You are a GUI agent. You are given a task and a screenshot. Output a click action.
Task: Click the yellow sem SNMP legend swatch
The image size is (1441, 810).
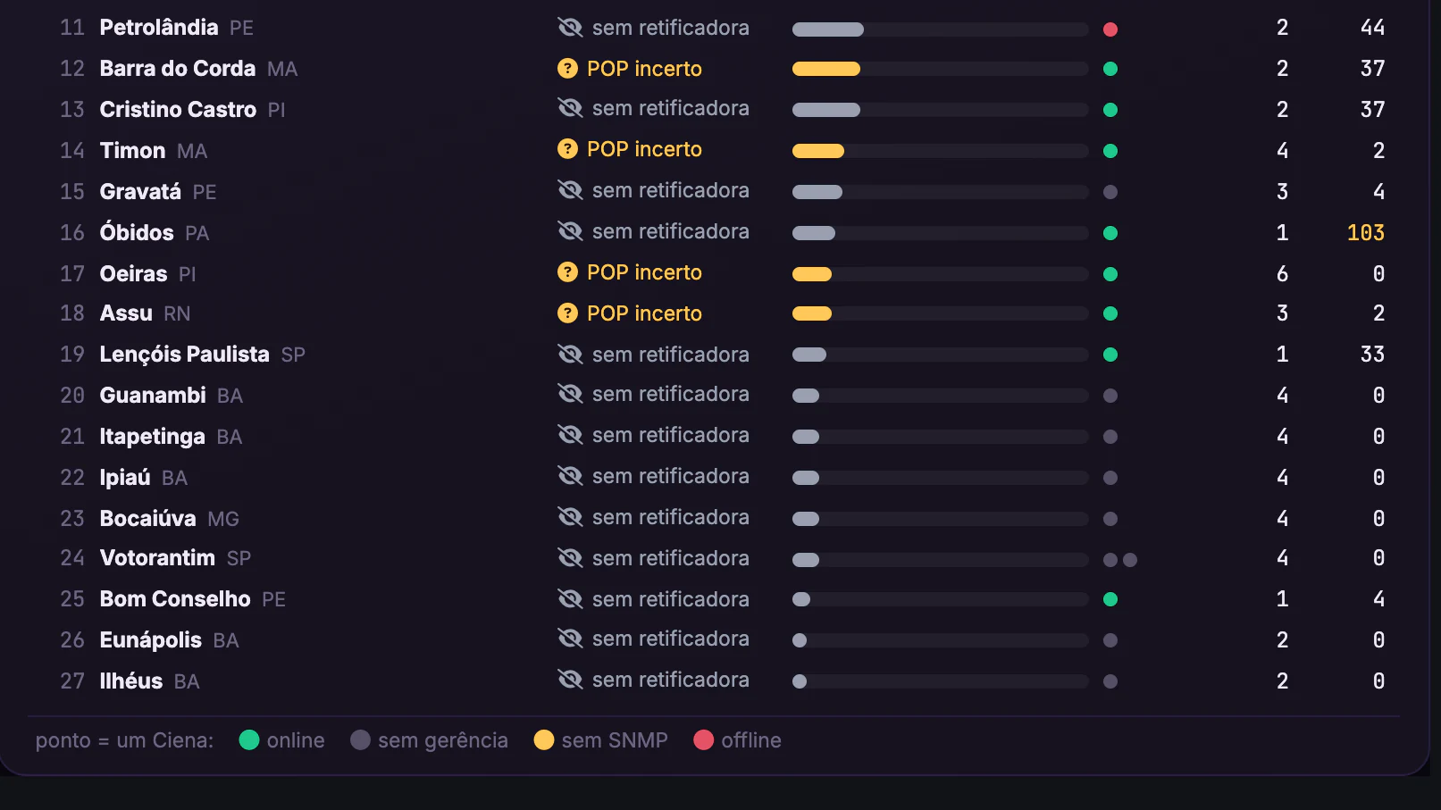click(x=544, y=740)
